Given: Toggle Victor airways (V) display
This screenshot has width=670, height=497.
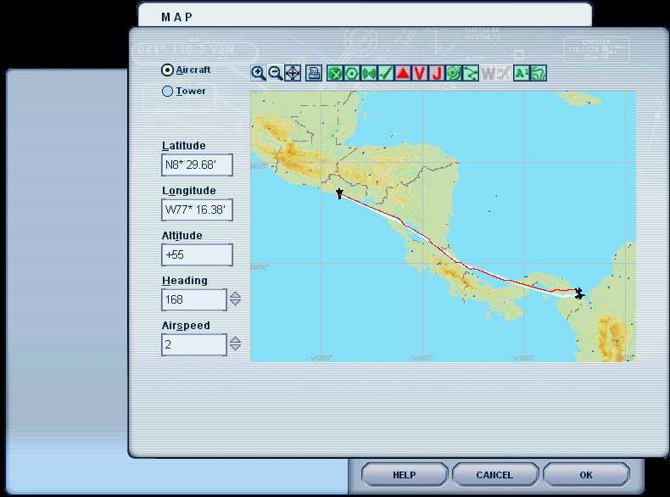Looking at the screenshot, I should click(x=420, y=73).
